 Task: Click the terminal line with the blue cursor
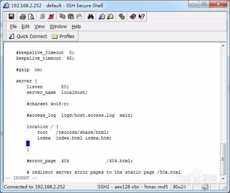112,143
